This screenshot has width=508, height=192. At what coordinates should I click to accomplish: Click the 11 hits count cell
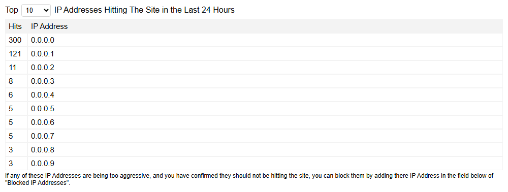tap(16, 68)
